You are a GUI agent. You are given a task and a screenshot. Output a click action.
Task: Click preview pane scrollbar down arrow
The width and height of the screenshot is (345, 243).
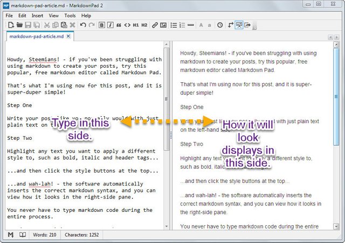point(336,226)
